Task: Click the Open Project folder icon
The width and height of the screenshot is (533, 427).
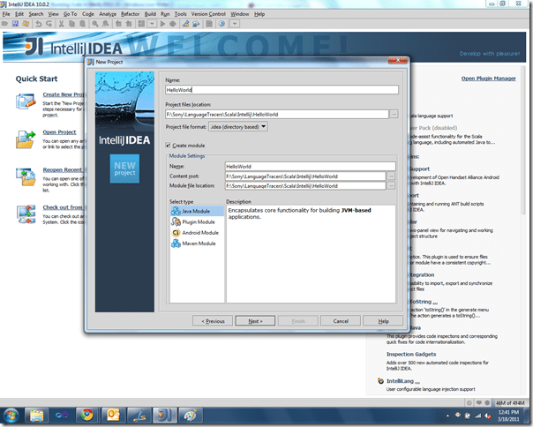Action: [26, 139]
